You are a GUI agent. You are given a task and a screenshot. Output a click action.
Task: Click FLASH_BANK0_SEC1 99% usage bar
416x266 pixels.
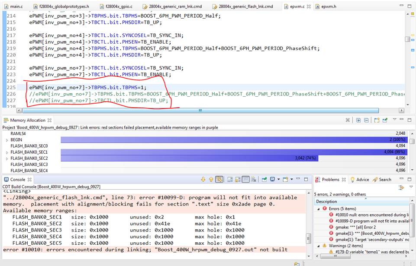pos(234,152)
